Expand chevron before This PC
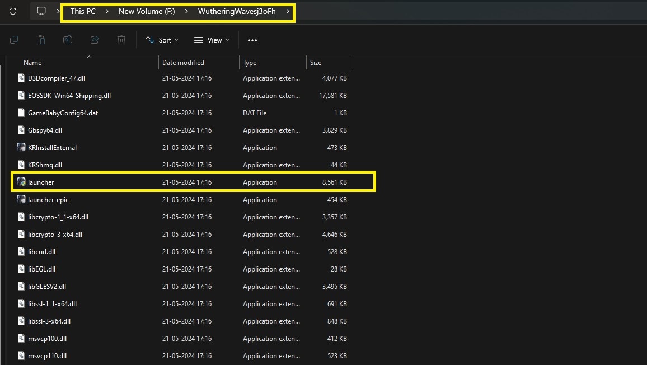 click(58, 11)
